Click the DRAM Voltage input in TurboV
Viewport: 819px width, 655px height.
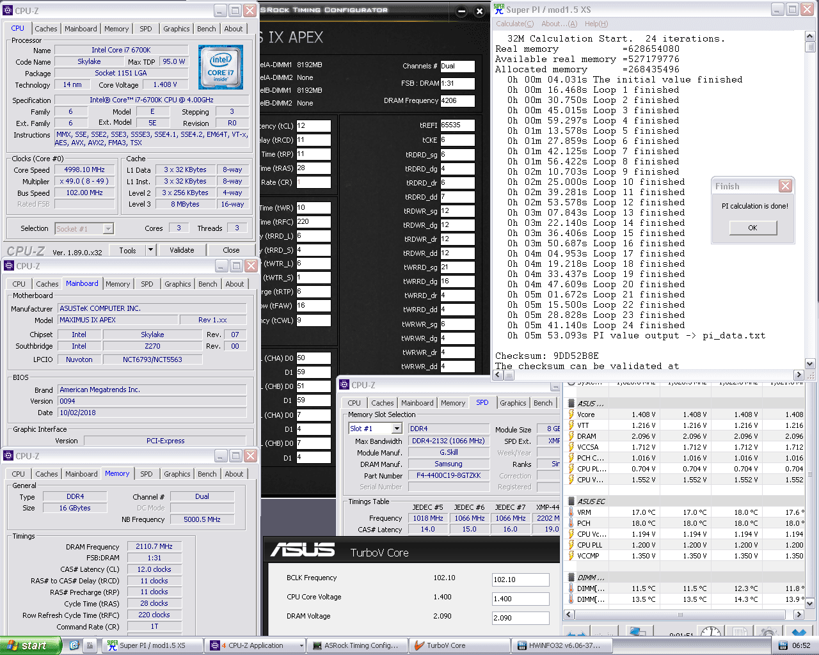pyautogui.click(x=520, y=618)
